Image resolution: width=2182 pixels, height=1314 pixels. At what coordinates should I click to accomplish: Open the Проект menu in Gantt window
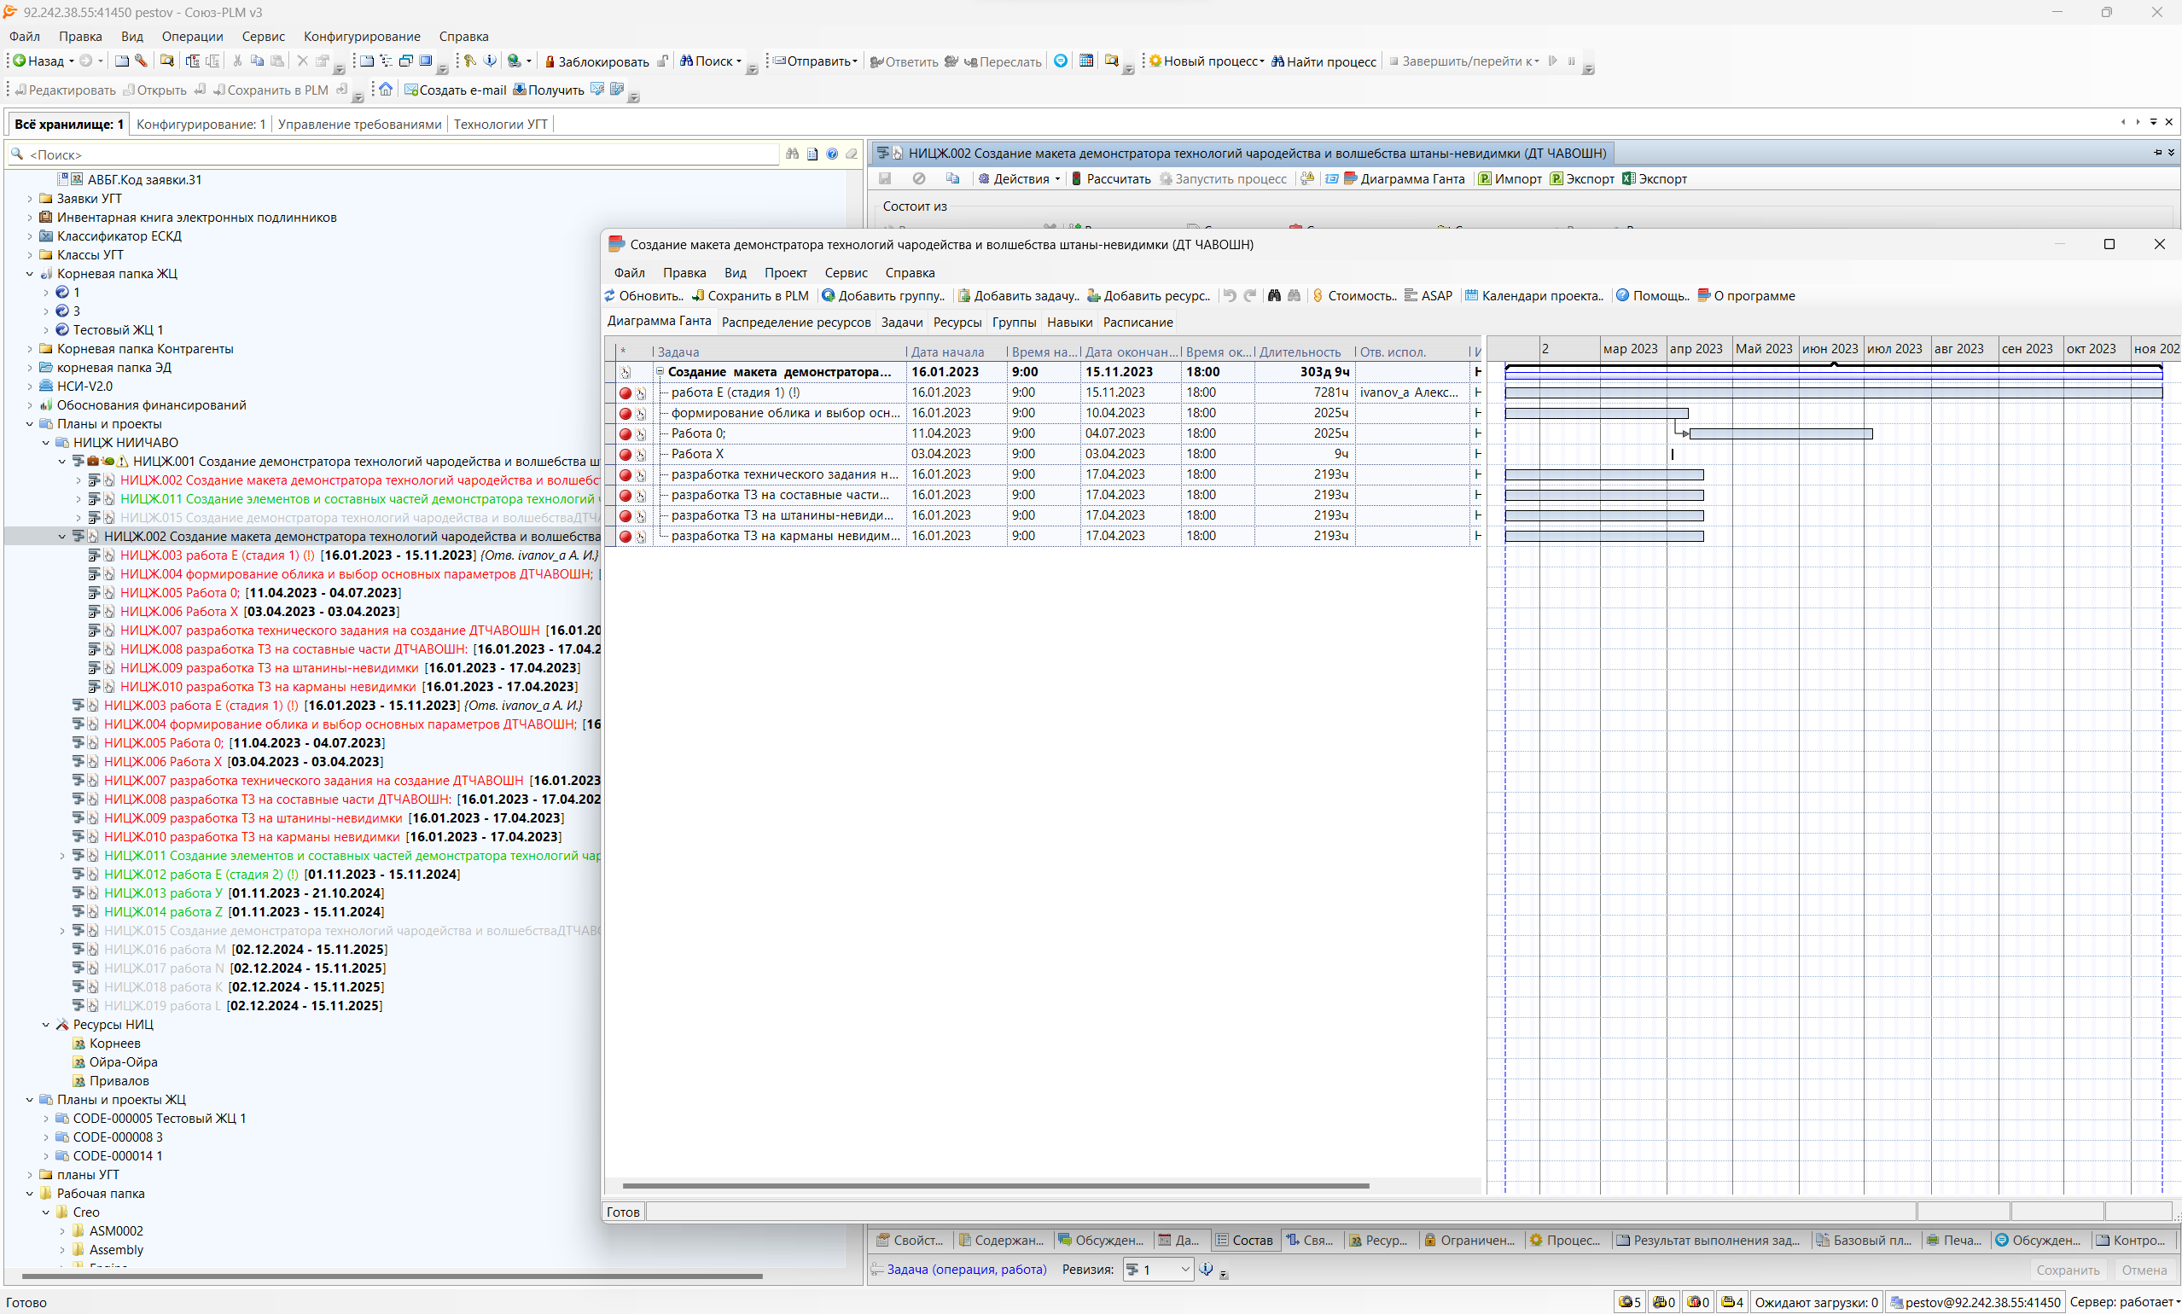pos(784,273)
